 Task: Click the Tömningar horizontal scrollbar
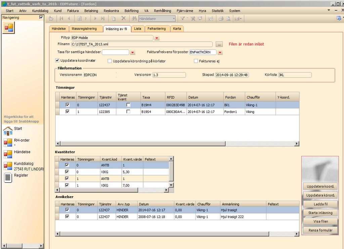coord(177,143)
